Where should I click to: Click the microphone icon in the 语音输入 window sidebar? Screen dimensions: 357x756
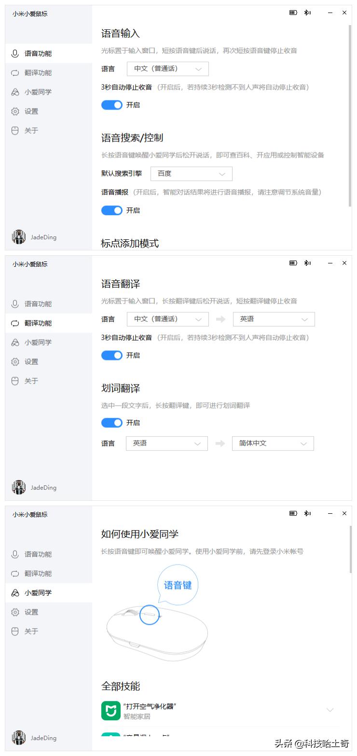click(x=15, y=54)
